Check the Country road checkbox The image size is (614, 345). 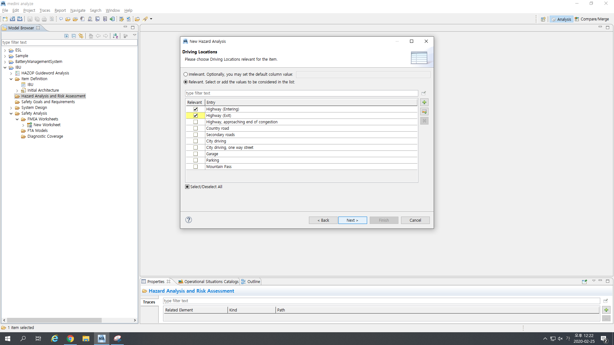[196, 128]
